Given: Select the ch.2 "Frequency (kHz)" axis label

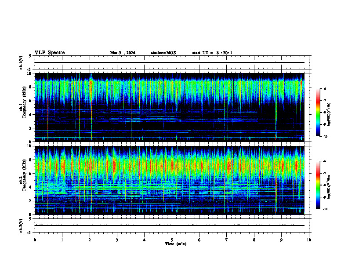Looking at the screenshot, I should [x=24, y=175].
